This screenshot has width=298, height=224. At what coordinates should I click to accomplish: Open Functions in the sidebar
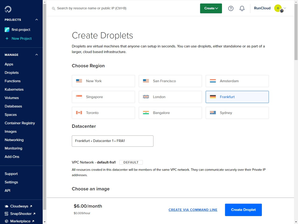click(x=13, y=81)
